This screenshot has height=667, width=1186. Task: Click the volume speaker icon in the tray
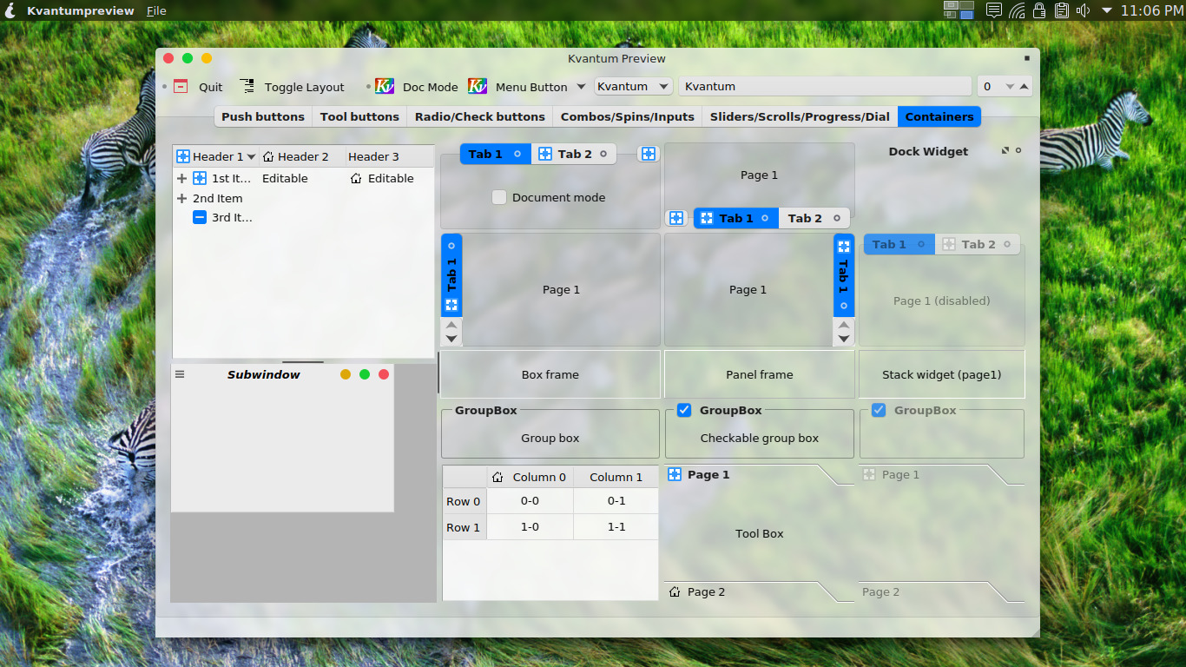(1083, 10)
